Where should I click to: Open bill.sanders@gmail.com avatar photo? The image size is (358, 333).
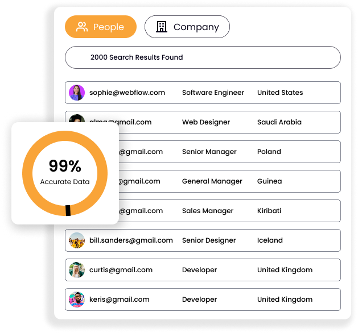pyautogui.click(x=77, y=240)
